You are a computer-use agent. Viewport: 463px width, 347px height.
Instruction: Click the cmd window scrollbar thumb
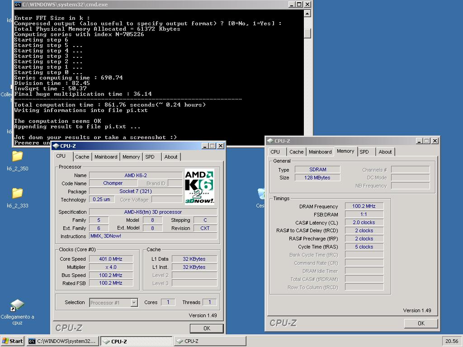click(307, 33)
